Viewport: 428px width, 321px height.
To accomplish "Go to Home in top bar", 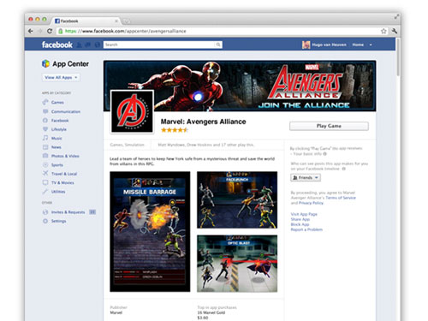I will click(x=358, y=45).
